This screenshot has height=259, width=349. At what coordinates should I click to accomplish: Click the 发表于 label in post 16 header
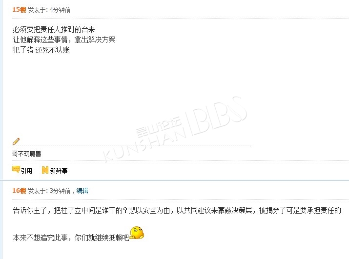tap(38, 191)
